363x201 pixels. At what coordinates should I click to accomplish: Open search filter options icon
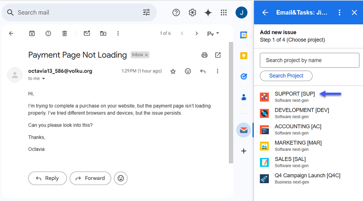tap(146, 12)
